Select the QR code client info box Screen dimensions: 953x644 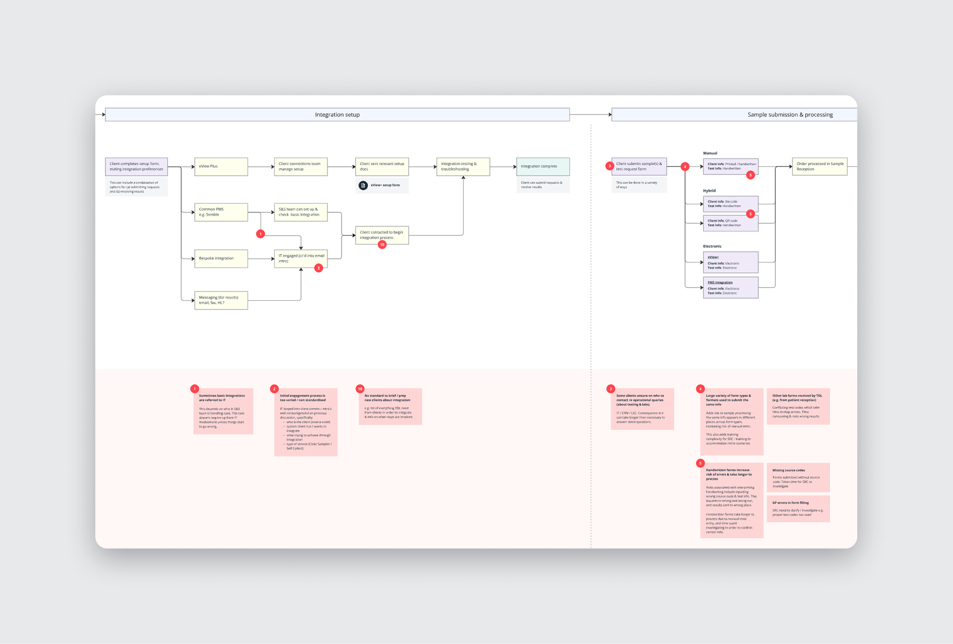pyautogui.click(x=731, y=224)
